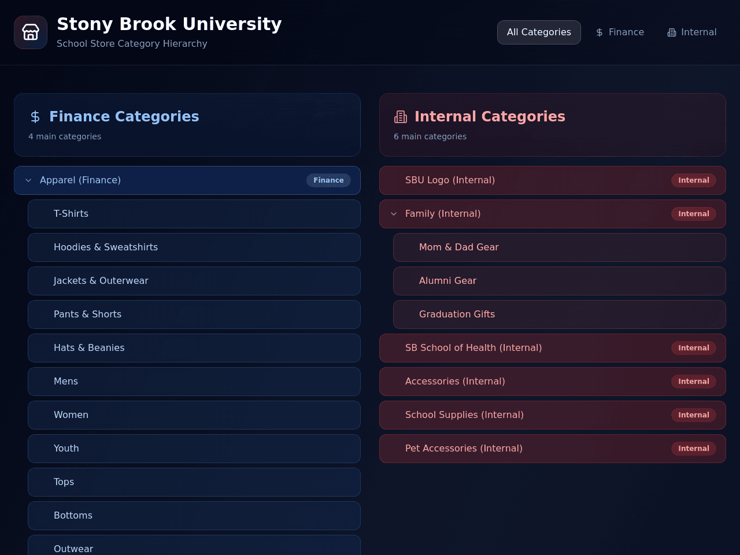740x555 pixels.
Task: Click the store logo icon
Action: (x=31, y=32)
